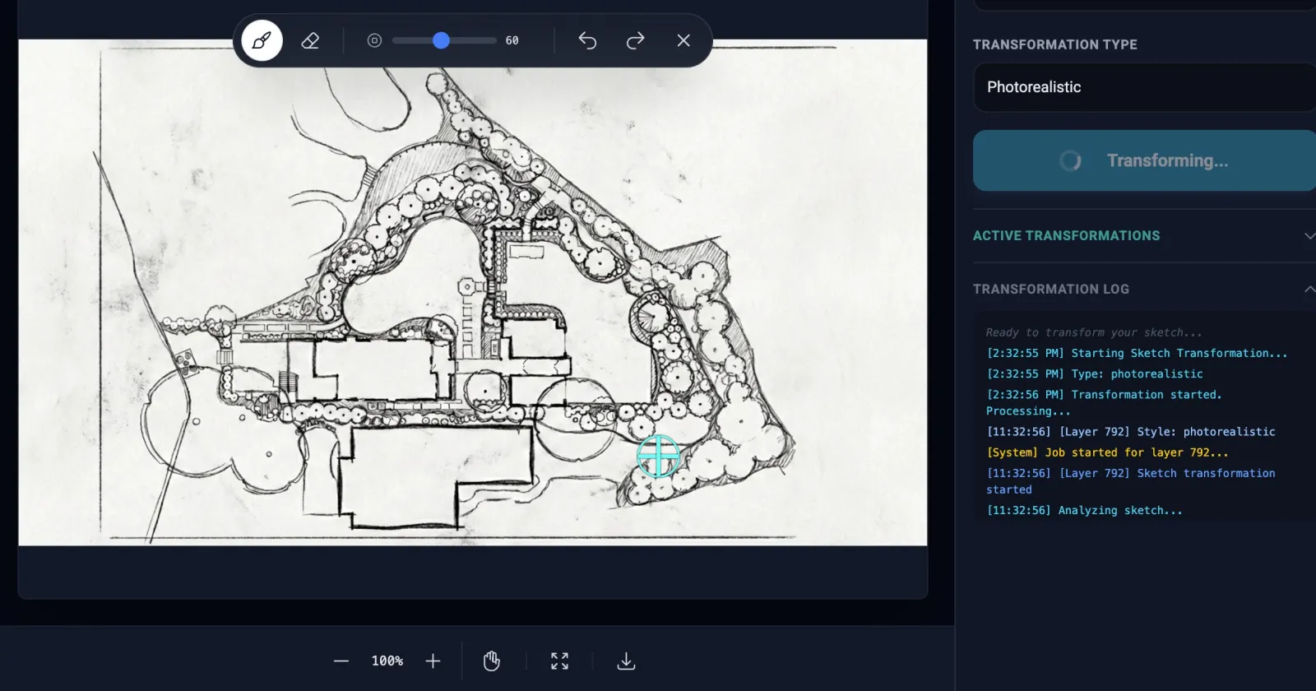The image size is (1316, 691).
Task: Redo the last stroke
Action: 635,40
